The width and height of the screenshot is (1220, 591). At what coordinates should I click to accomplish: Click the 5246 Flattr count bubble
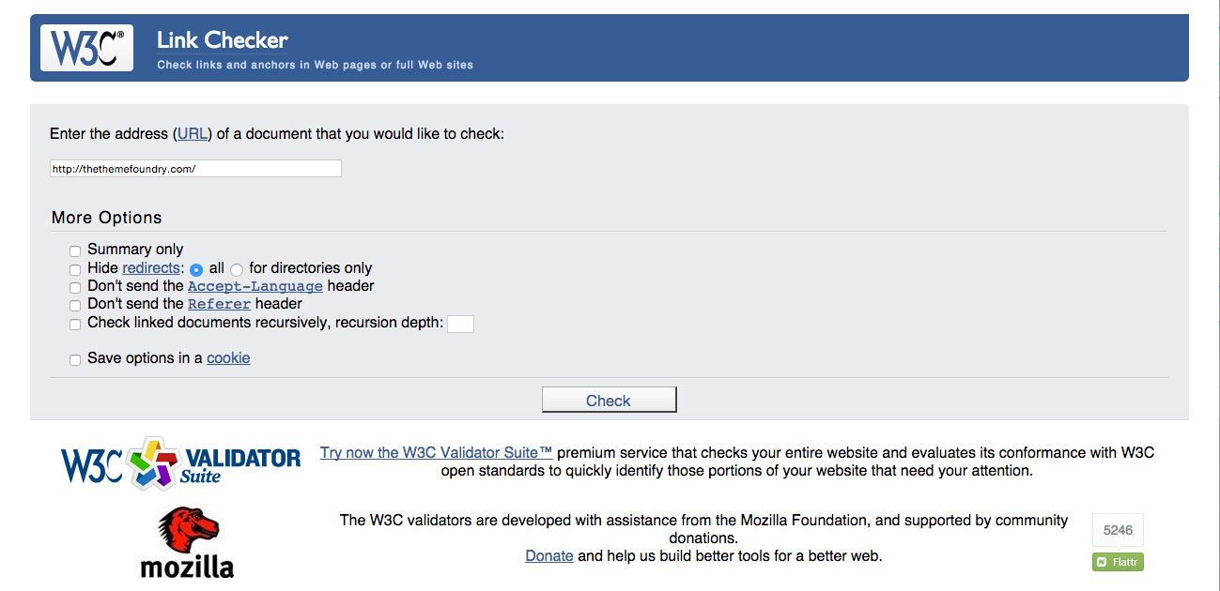[1118, 530]
